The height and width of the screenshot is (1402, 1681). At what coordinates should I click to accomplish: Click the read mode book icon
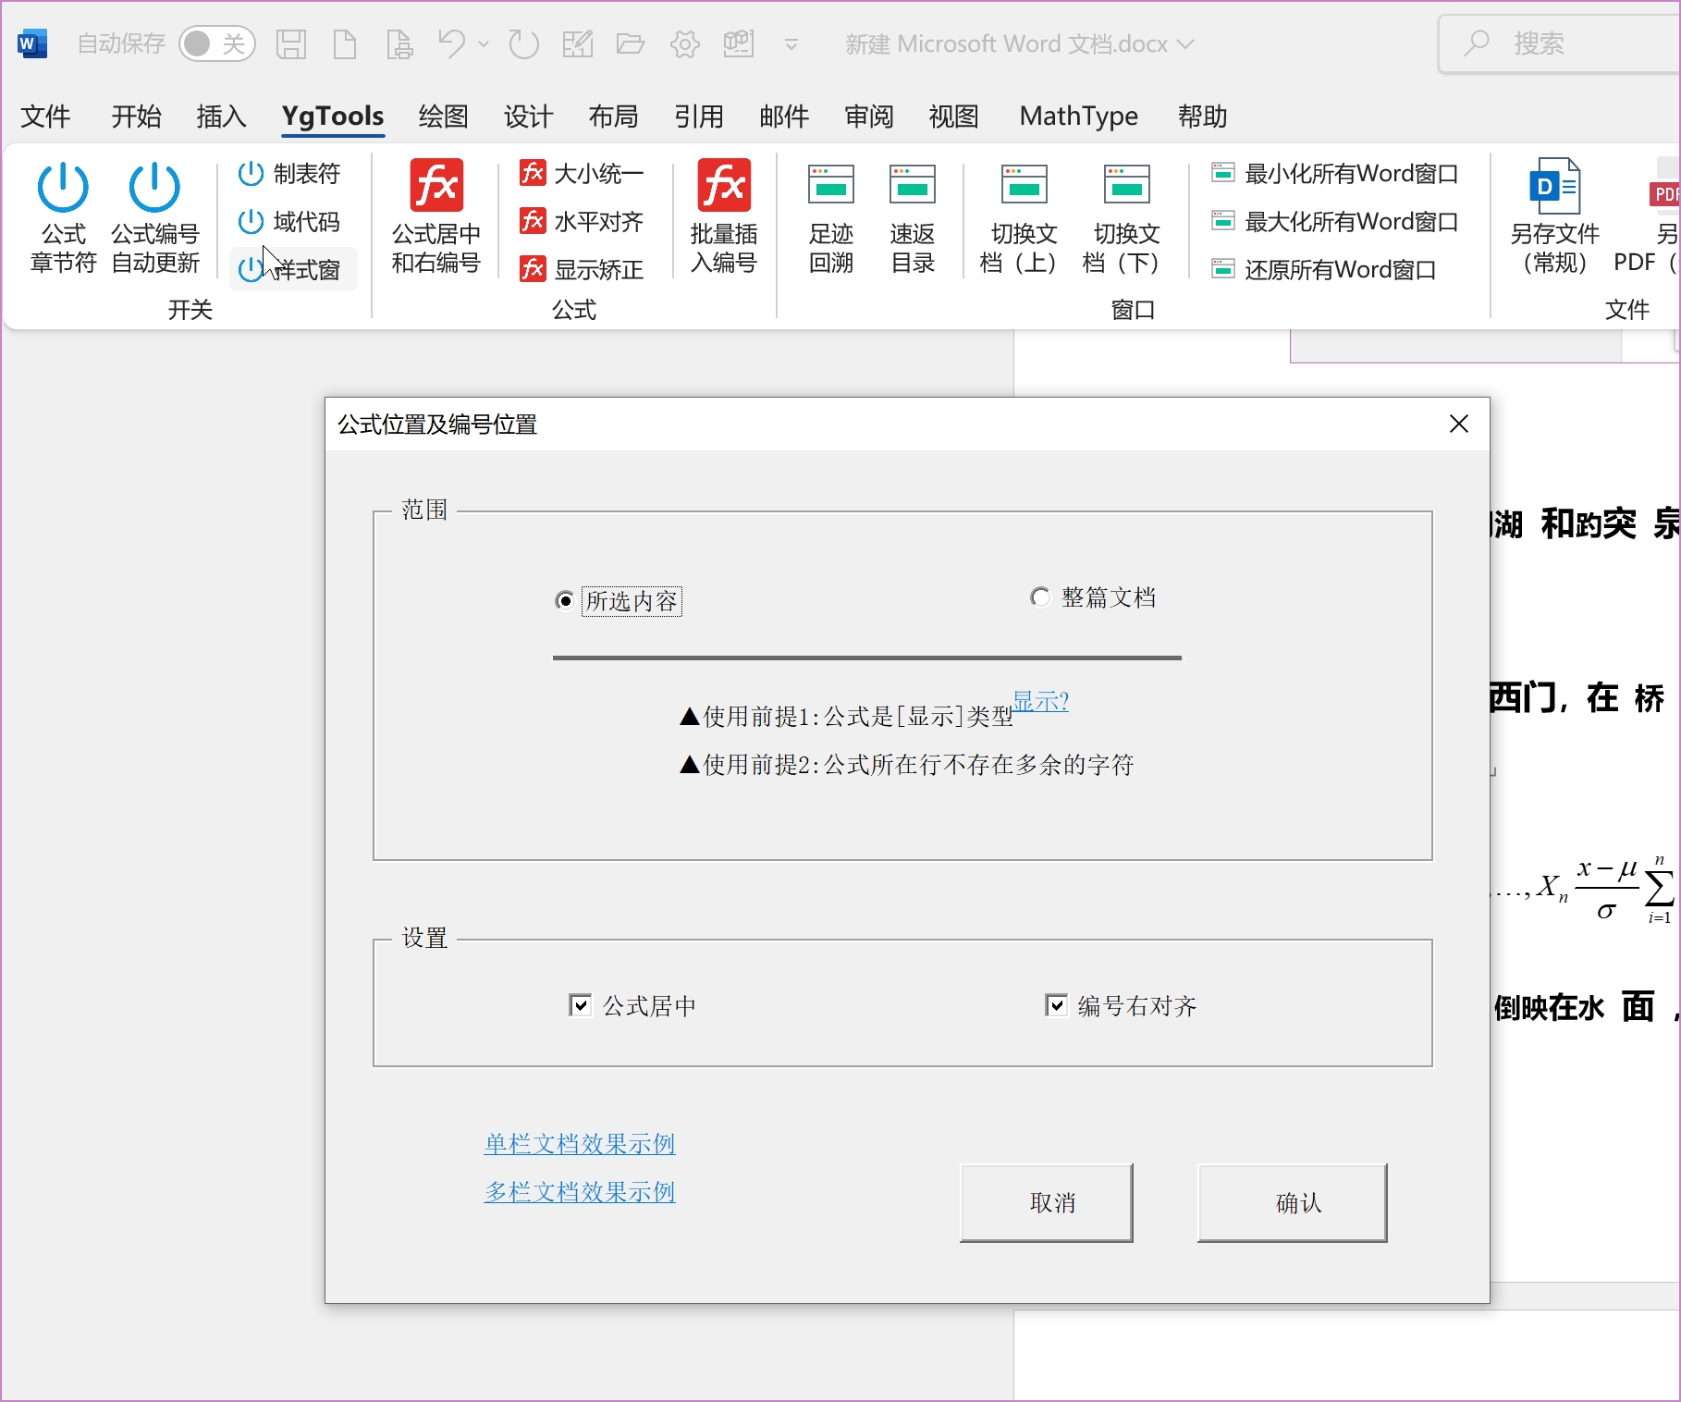(x=739, y=43)
